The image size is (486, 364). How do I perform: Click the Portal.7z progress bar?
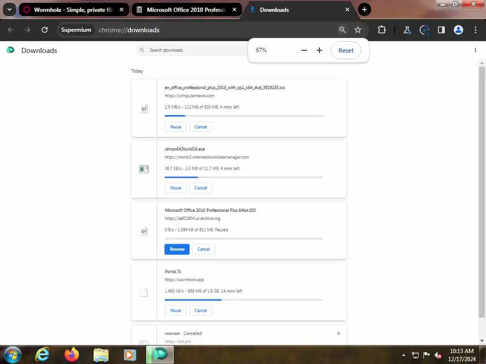243,300
